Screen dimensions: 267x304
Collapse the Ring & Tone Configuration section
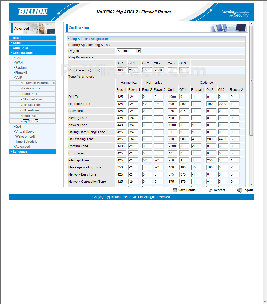pos(69,39)
